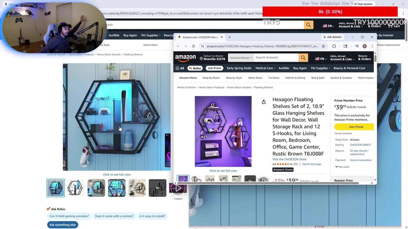Viewport: 408px width, 229px height.
Task: Open the Home & Kitchen search category dropdown
Action: pyautogui.click(x=241, y=58)
